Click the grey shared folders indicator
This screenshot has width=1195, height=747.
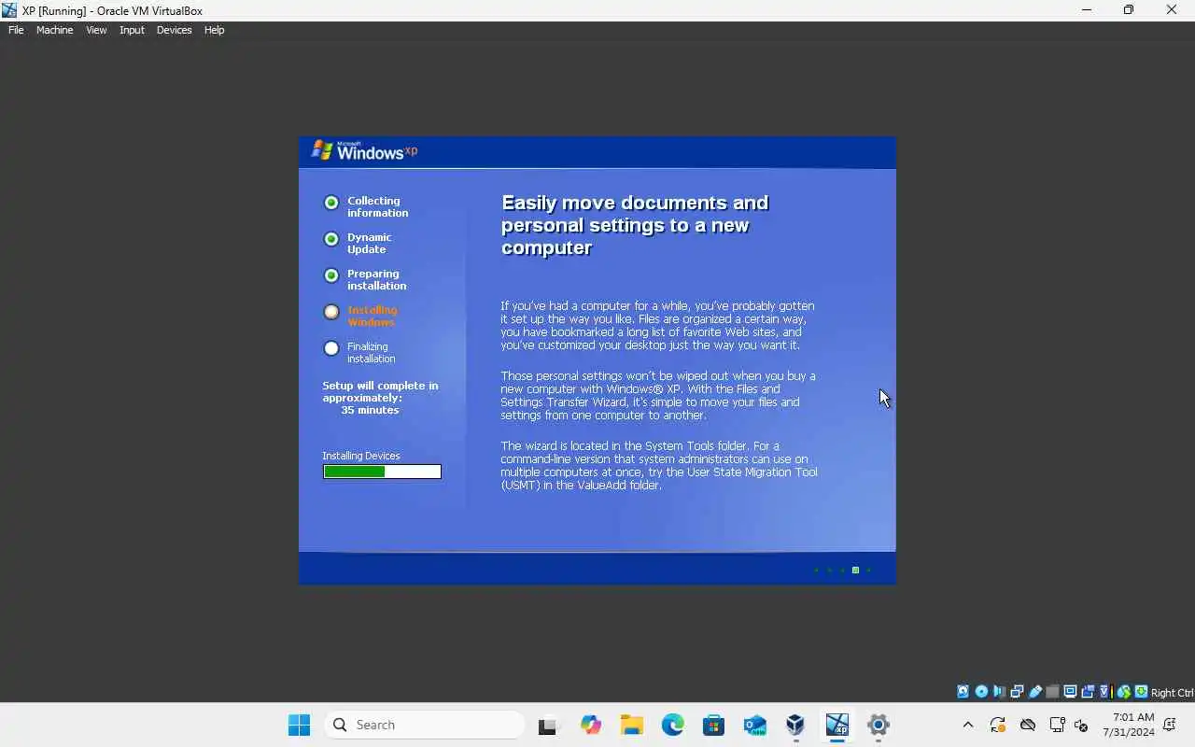pos(1052,692)
